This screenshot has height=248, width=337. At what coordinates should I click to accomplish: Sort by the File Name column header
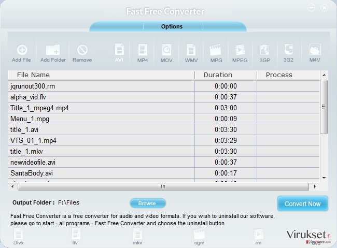[x=102, y=75]
